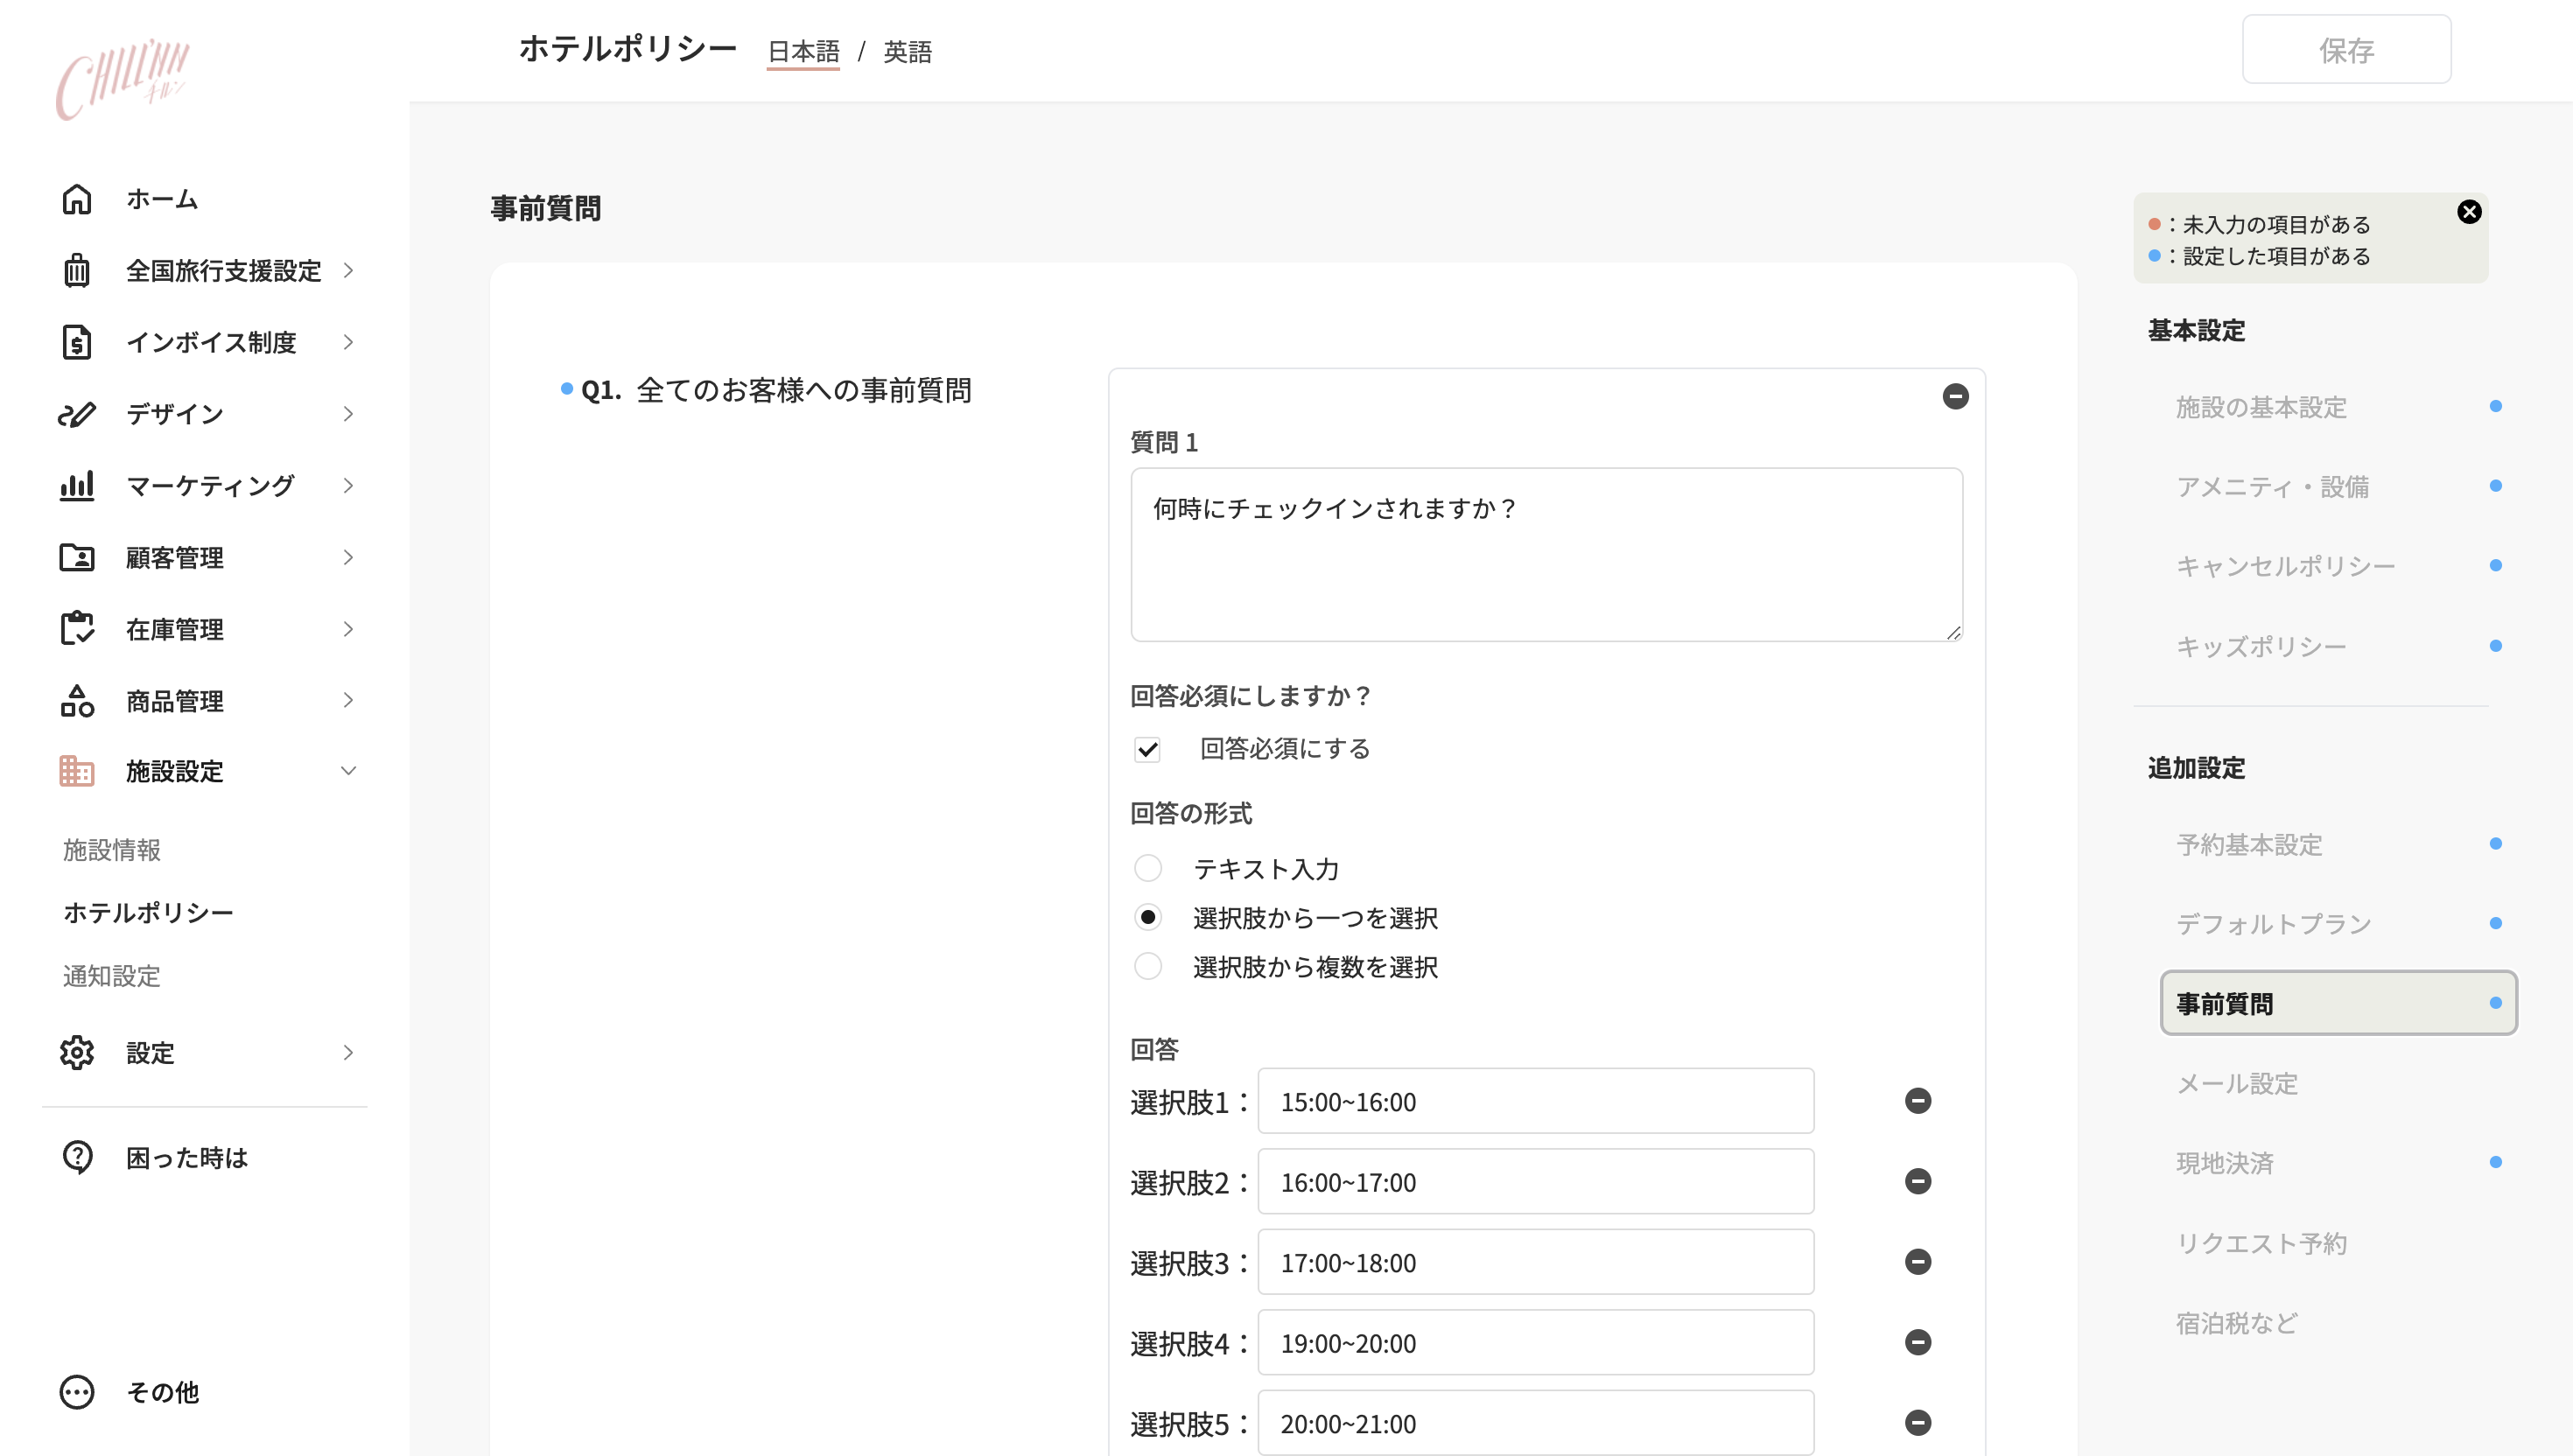Image resolution: width=2573 pixels, height=1456 pixels.
Task: Jump to キャンセルポリシー settings link
Action: pyautogui.click(x=2285, y=565)
